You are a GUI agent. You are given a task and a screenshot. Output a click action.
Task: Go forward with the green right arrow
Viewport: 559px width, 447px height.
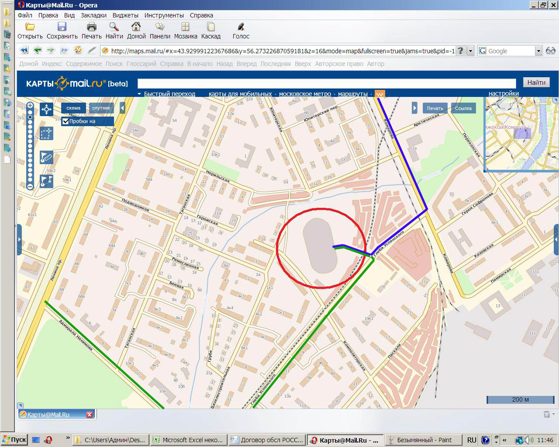click(x=51, y=50)
